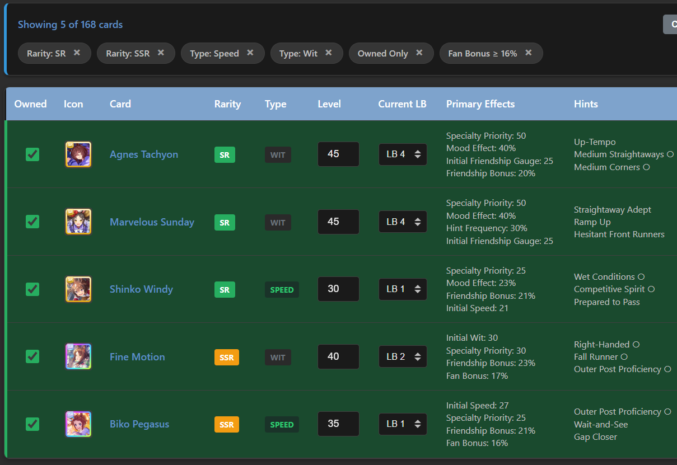Screen dimensions: 677x465
Task: Click the Fine Motion card icon
Action: click(x=78, y=356)
